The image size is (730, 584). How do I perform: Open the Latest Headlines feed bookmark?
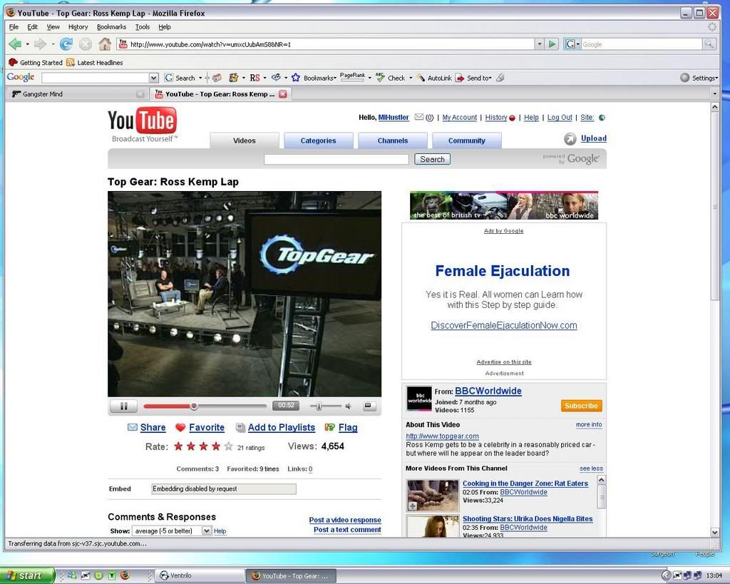[x=95, y=63]
